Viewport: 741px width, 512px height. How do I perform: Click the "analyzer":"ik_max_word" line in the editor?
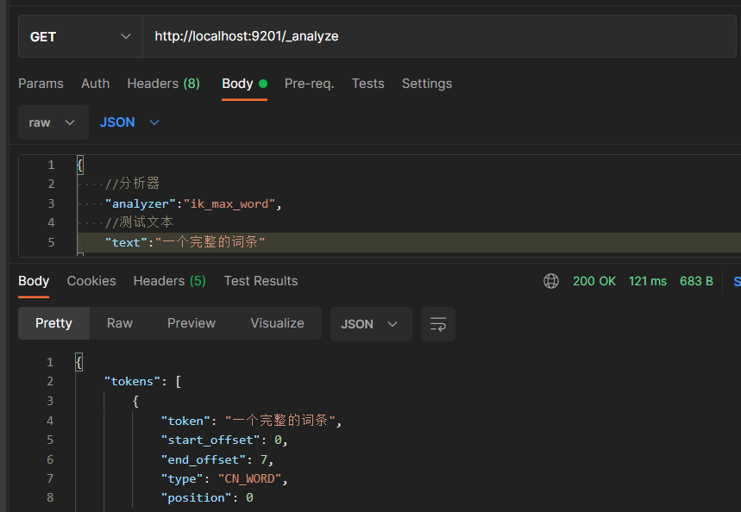pyautogui.click(x=193, y=203)
